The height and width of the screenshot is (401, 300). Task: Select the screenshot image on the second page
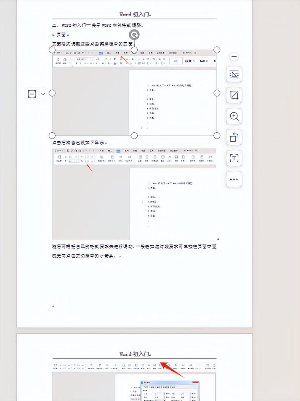(134, 382)
